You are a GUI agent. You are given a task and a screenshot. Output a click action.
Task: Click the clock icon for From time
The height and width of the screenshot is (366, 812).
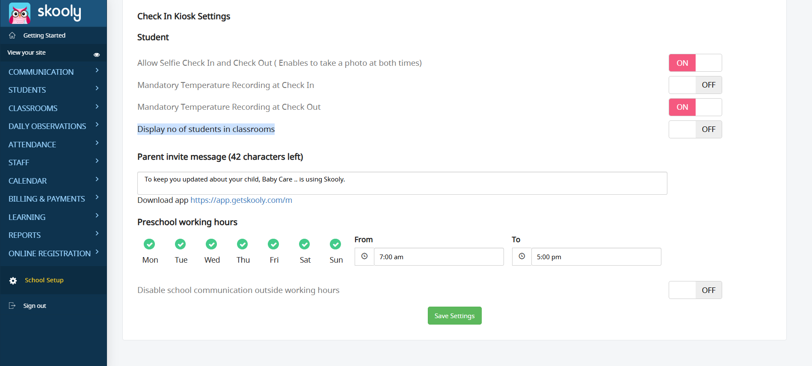pos(365,257)
